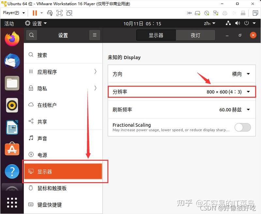Click the settings search magnifier button

click(x=31, y=35)
